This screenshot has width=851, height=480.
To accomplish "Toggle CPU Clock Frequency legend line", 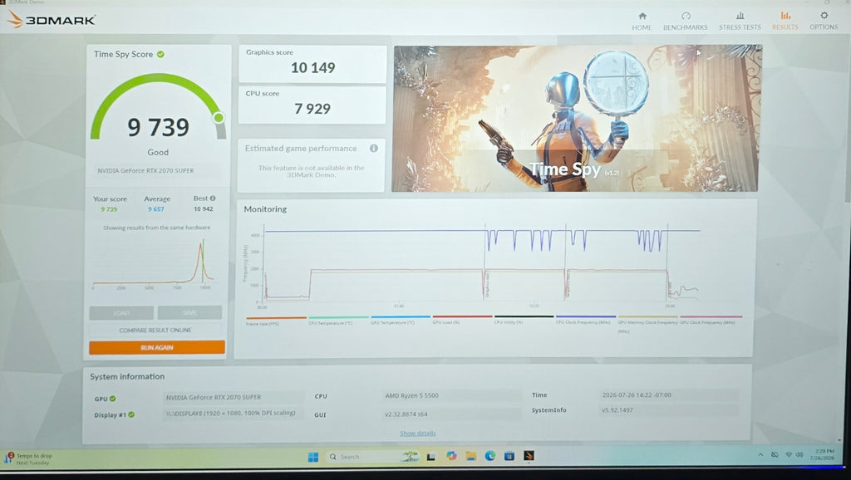I will point(586,320).
